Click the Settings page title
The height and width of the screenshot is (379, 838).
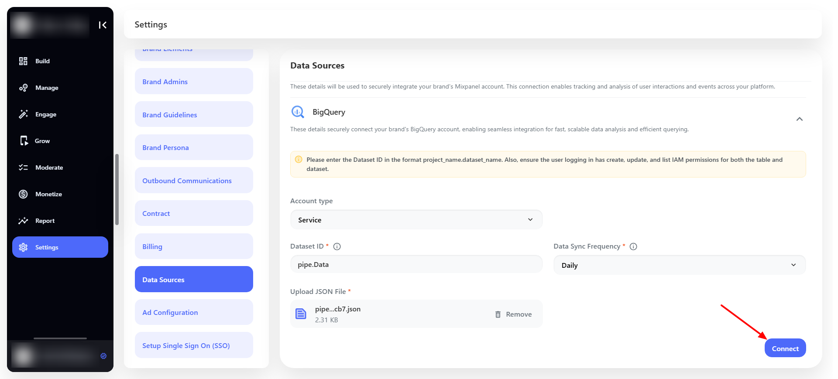tap(151, 25)
